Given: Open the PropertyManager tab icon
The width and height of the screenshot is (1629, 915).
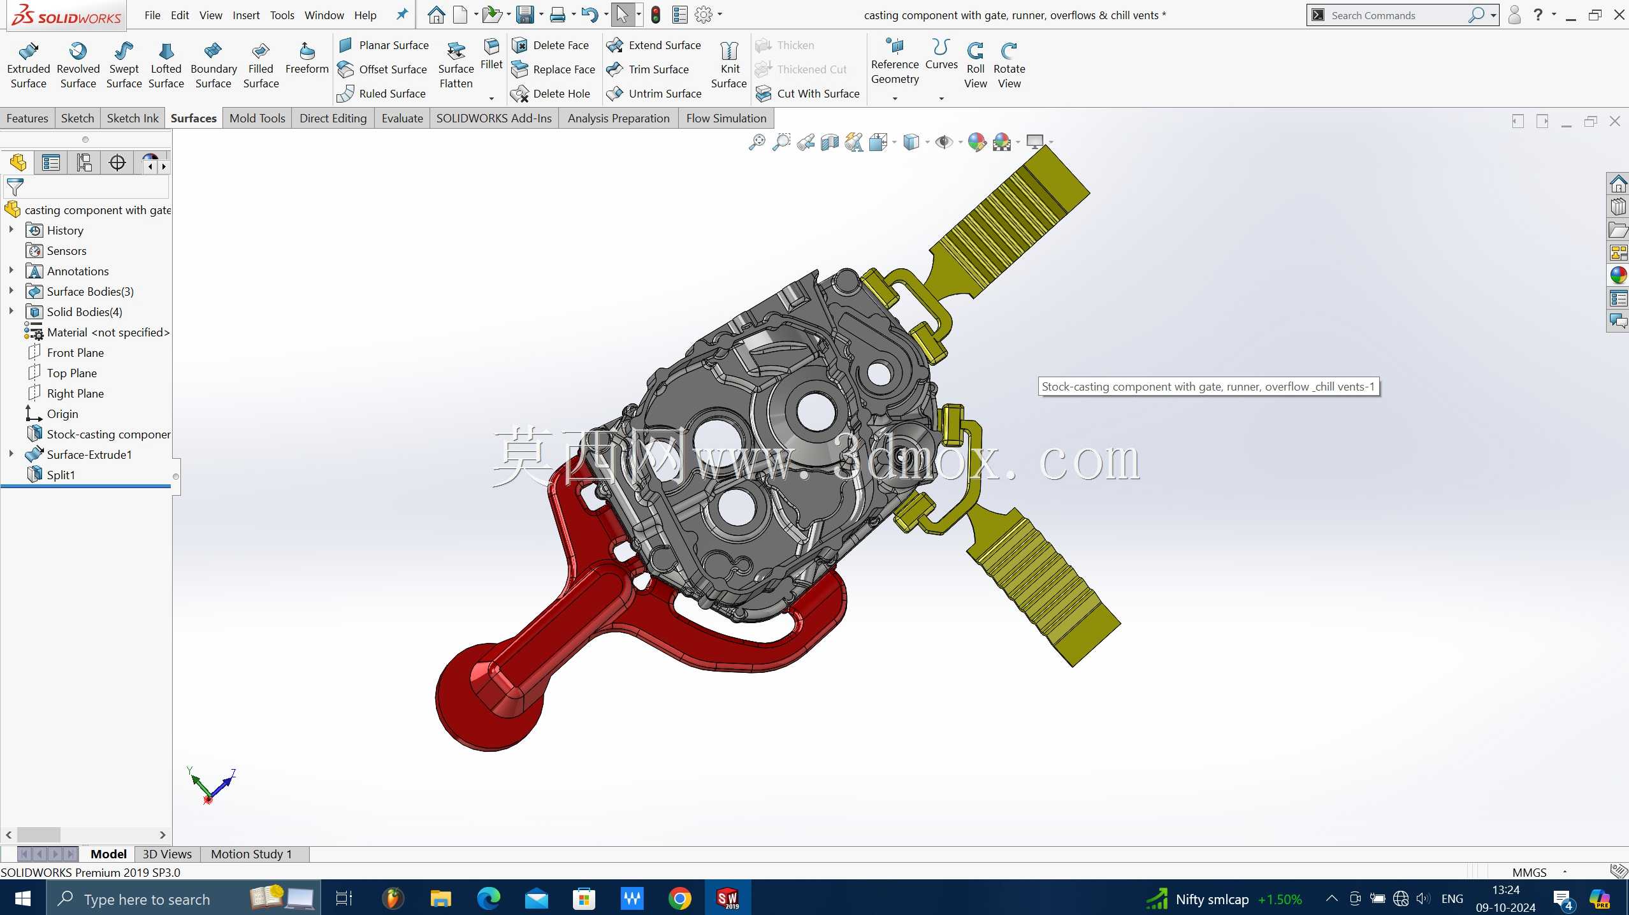Looking at the screenshot, I should tap(51, 163).
